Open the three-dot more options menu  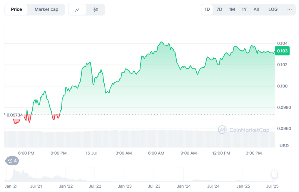click(x=290, y=9)
